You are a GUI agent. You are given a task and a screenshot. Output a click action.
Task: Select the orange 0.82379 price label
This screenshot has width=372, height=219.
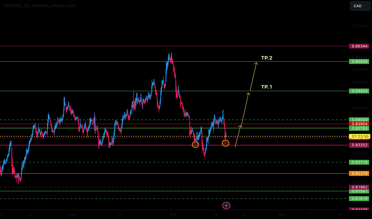[359, 173]
